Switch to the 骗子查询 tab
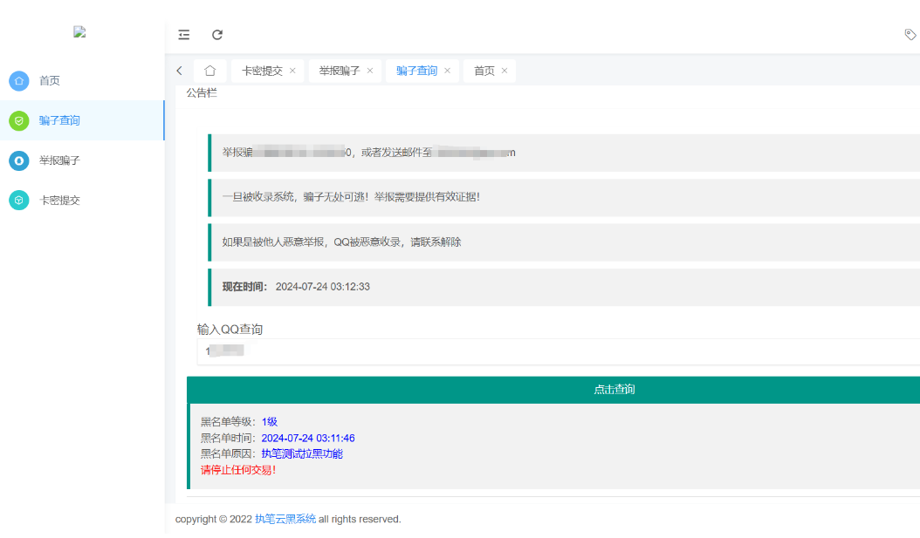Screen dimensions: 920x538 point(416,71)
